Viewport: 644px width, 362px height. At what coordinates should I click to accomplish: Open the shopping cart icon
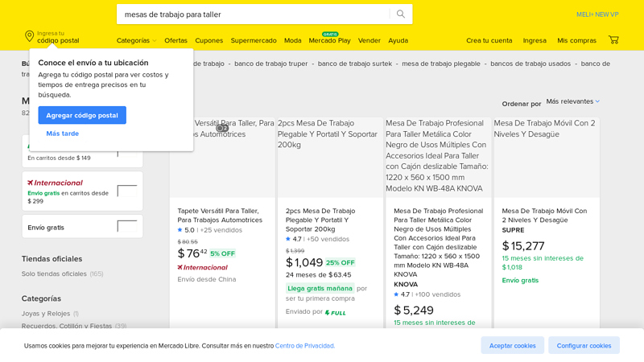(613, 40)
